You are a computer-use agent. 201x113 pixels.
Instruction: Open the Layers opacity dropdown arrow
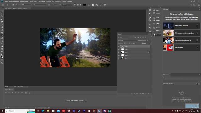[x=151, y=40]
